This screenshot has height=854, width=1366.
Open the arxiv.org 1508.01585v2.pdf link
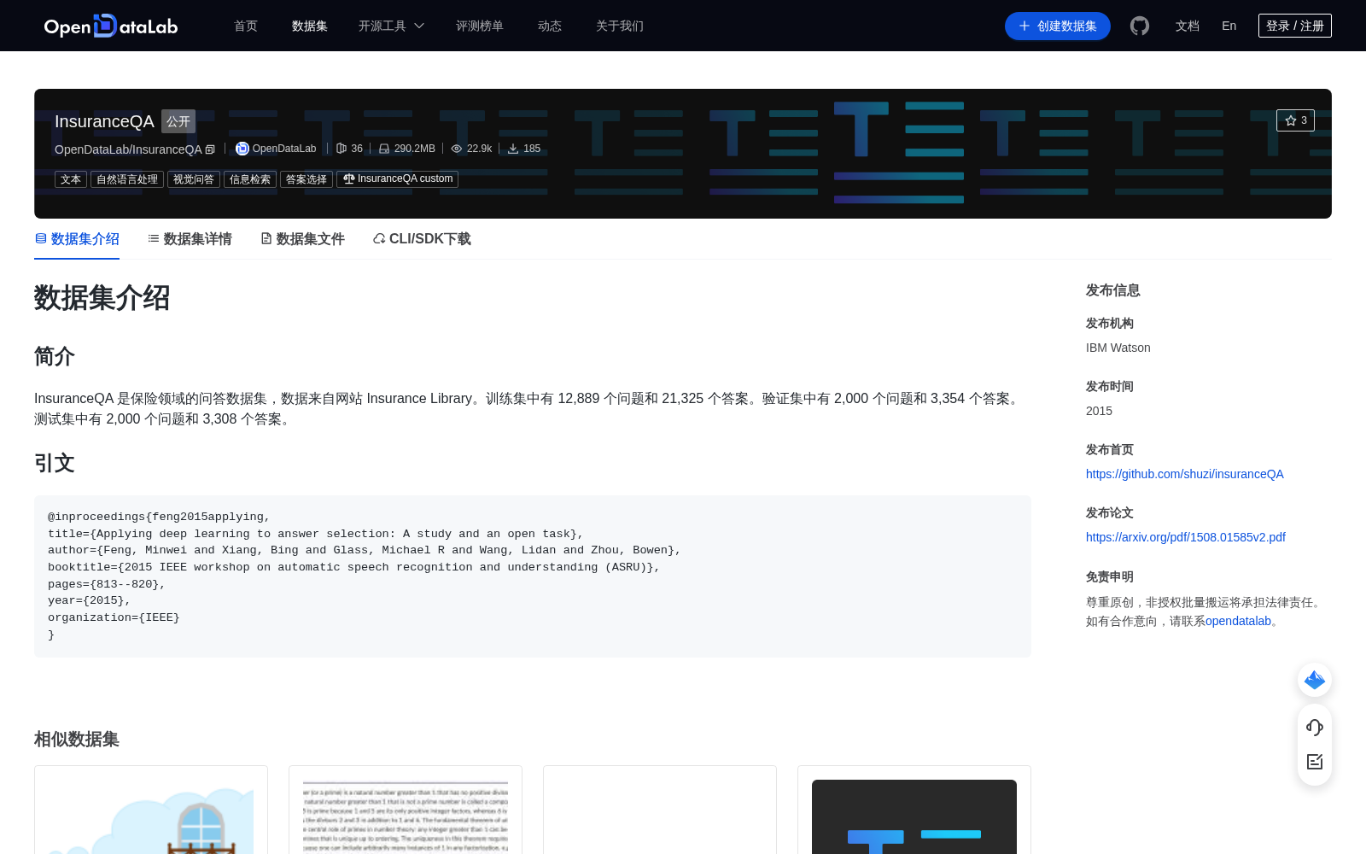(x=1186, y=537)
